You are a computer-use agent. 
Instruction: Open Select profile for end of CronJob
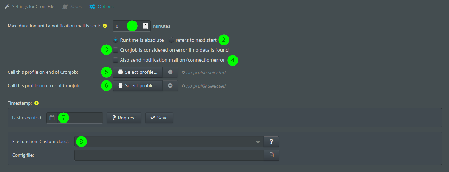pos(138,72)
